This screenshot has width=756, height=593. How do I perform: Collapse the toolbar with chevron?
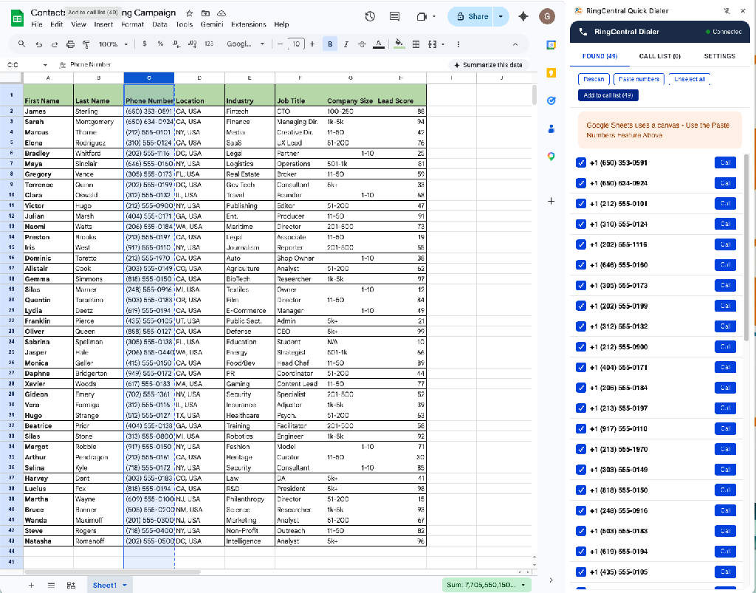(515, 44)
